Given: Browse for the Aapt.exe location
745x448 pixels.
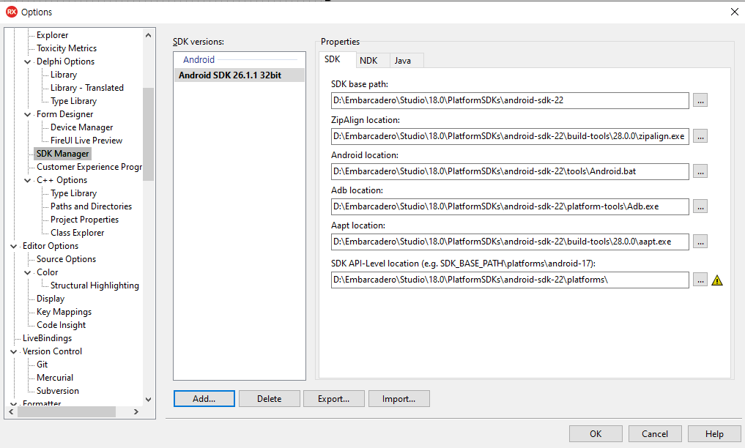Looking at the screenshot, I should pyautogui.click(x=700, y=242).
